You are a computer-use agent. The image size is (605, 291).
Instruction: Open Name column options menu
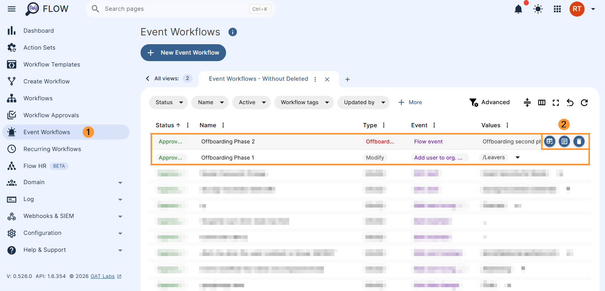[223, 125]
